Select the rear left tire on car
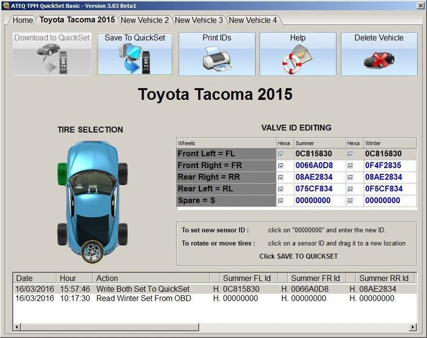Image resolution: width=427 pixels, height=338 pixels. click(62, 234)
